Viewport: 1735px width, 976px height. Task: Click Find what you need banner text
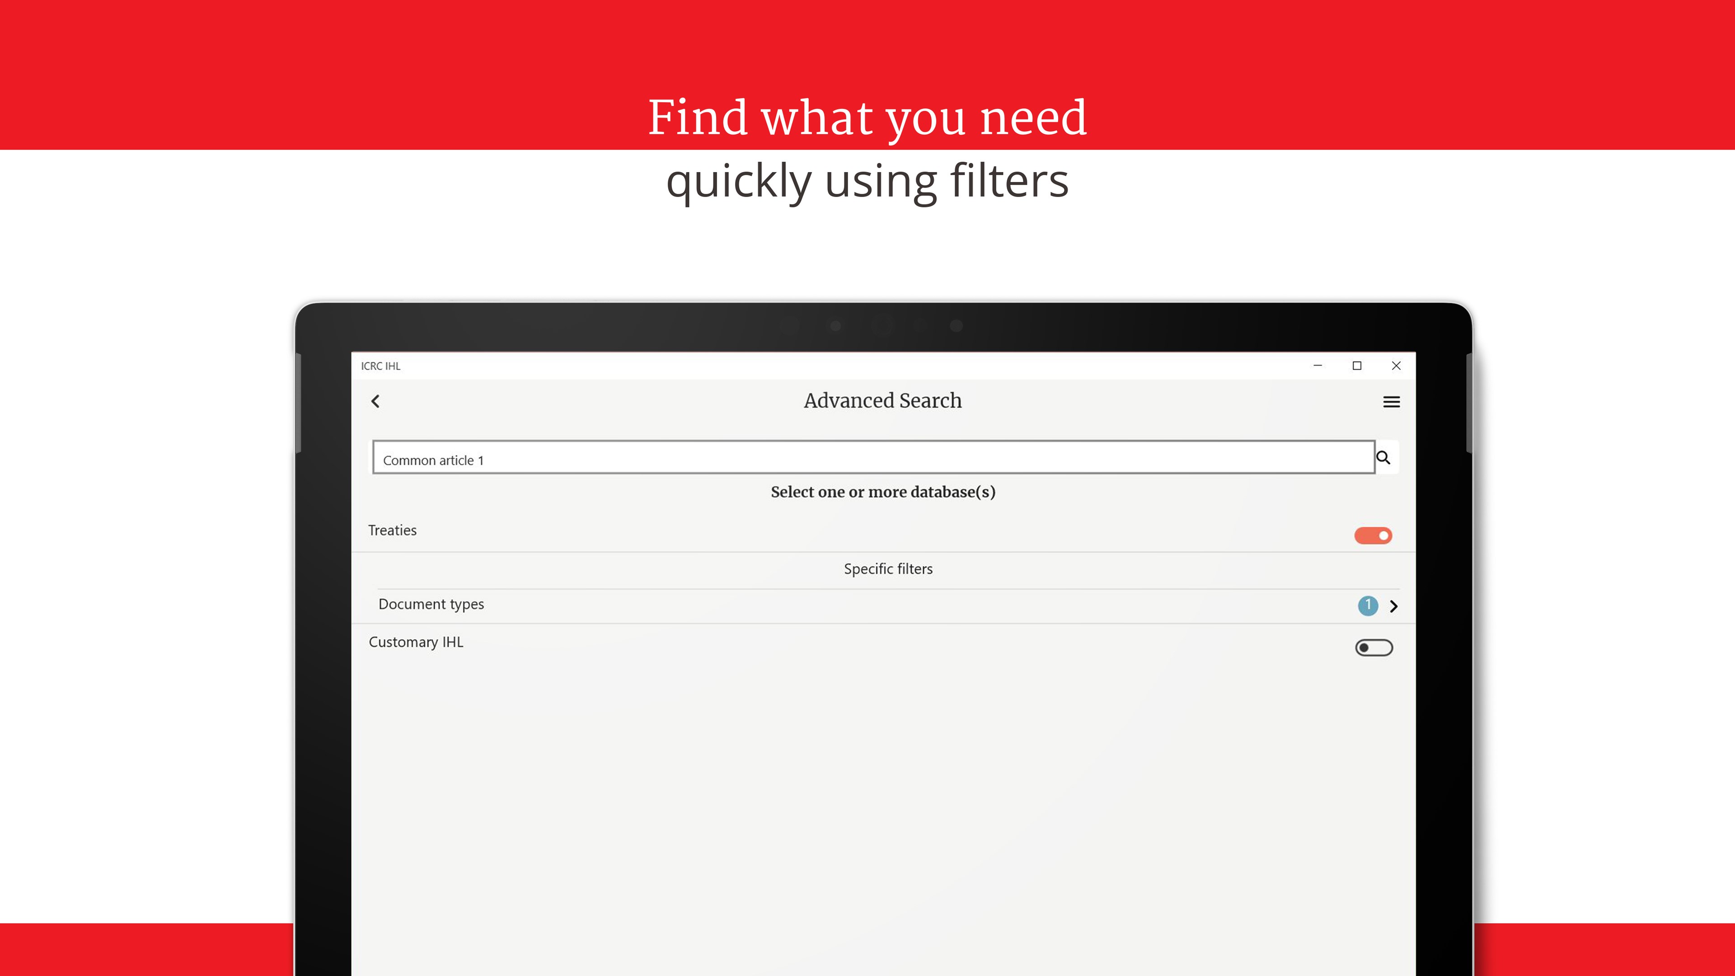click(x=867, y=117)
